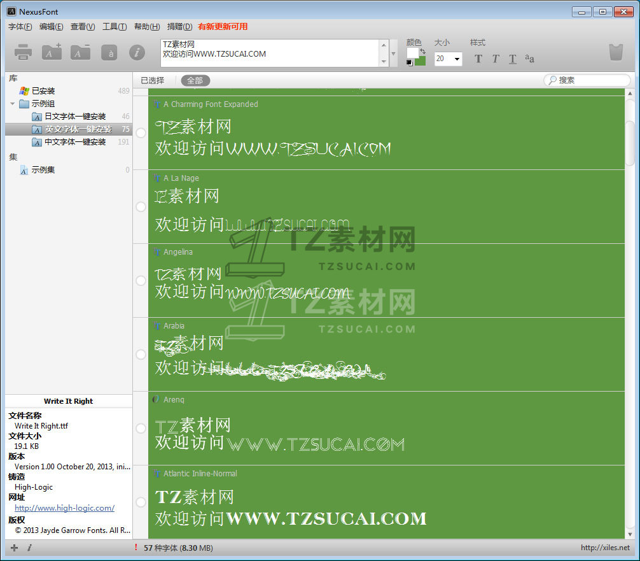This screenshot has height=561, width=640.
Task: Close the NexusFont window
Action: click(x=623, y=12)
